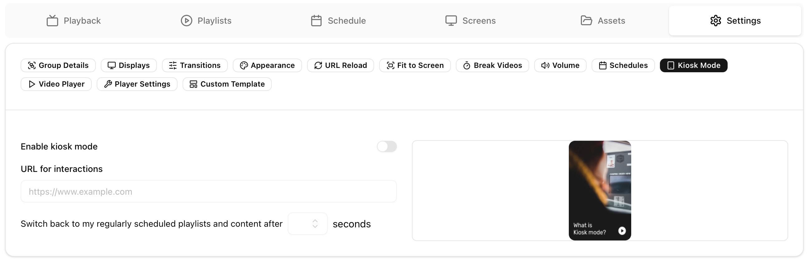The height and width of the screenshot is (261, 810).
Task: Select the Displays monitor icon
Action: pos(112,65)
